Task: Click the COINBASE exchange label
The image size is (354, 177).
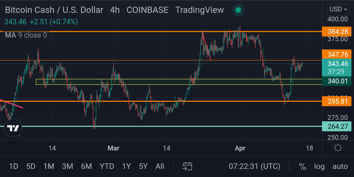Action: [147, 10]
